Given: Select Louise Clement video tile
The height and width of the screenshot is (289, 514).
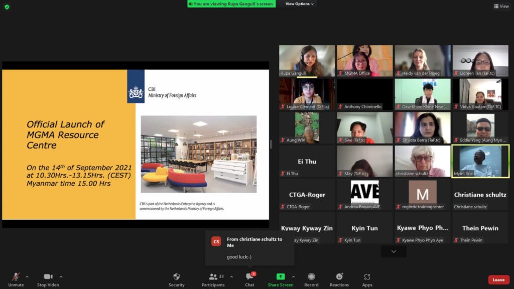Looking at the screenshot, I should pos(307,94).
